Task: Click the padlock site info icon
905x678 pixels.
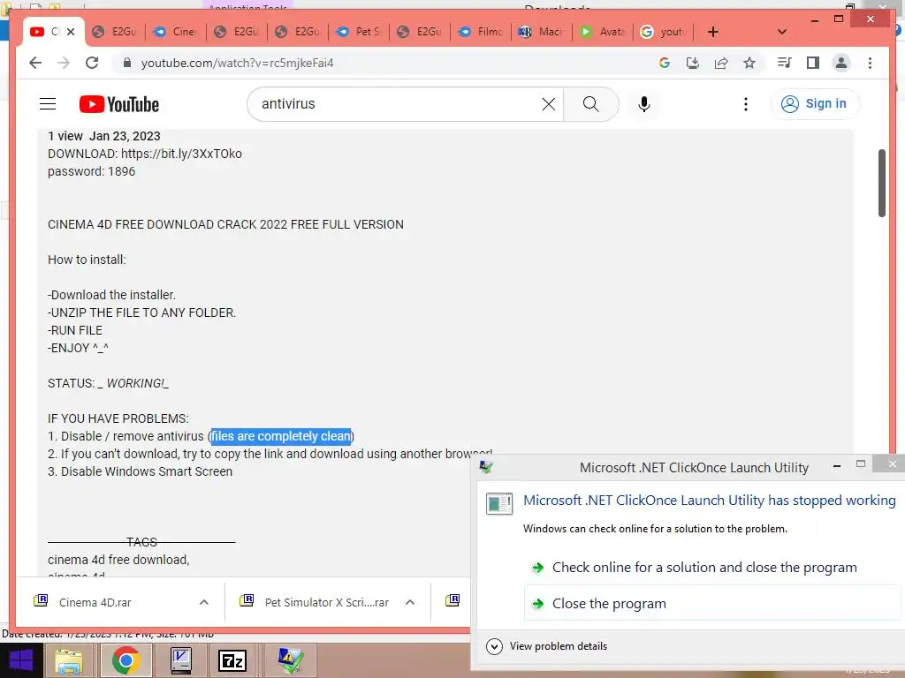Action: click(x=127, y=63)
